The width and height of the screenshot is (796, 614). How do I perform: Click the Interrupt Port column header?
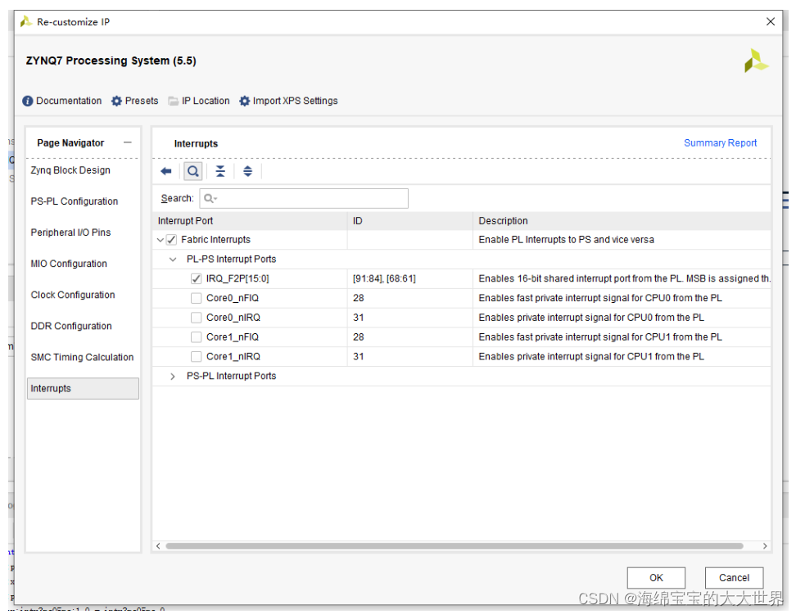[251, 221]
